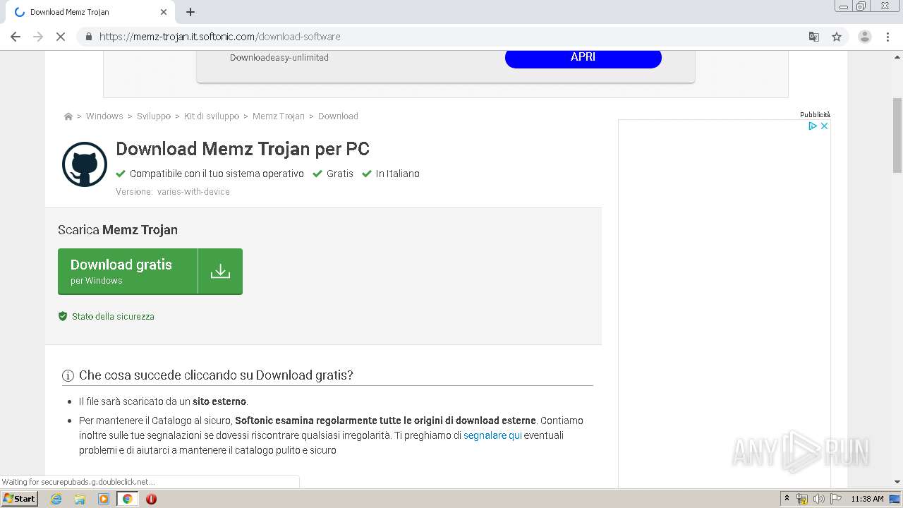Click the Action Center flag icon
This screenshot has height=508, width=903.
[836, 499]
